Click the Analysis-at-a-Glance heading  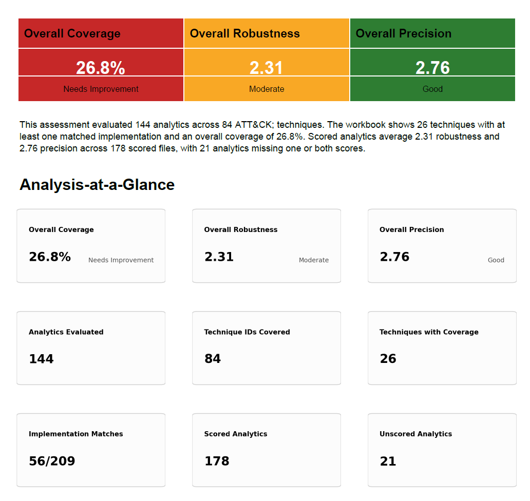pos(97,184)
